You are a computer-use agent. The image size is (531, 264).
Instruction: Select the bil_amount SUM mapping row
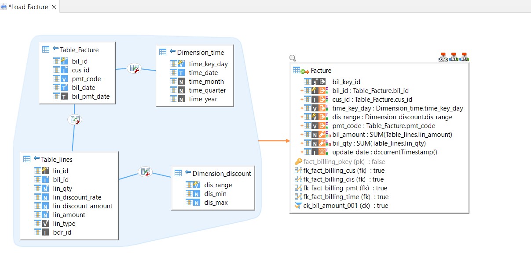[392, 135]
